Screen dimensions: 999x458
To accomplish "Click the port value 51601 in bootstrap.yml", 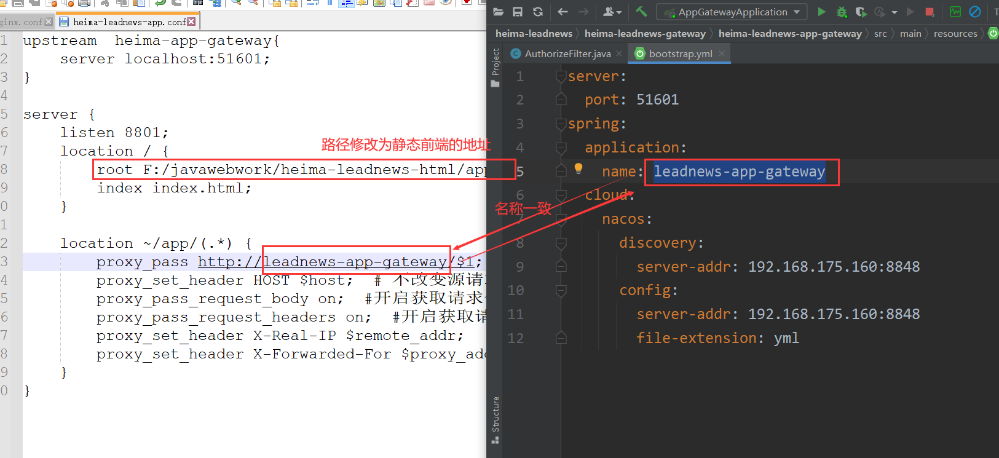I will [x=657, y=100].
